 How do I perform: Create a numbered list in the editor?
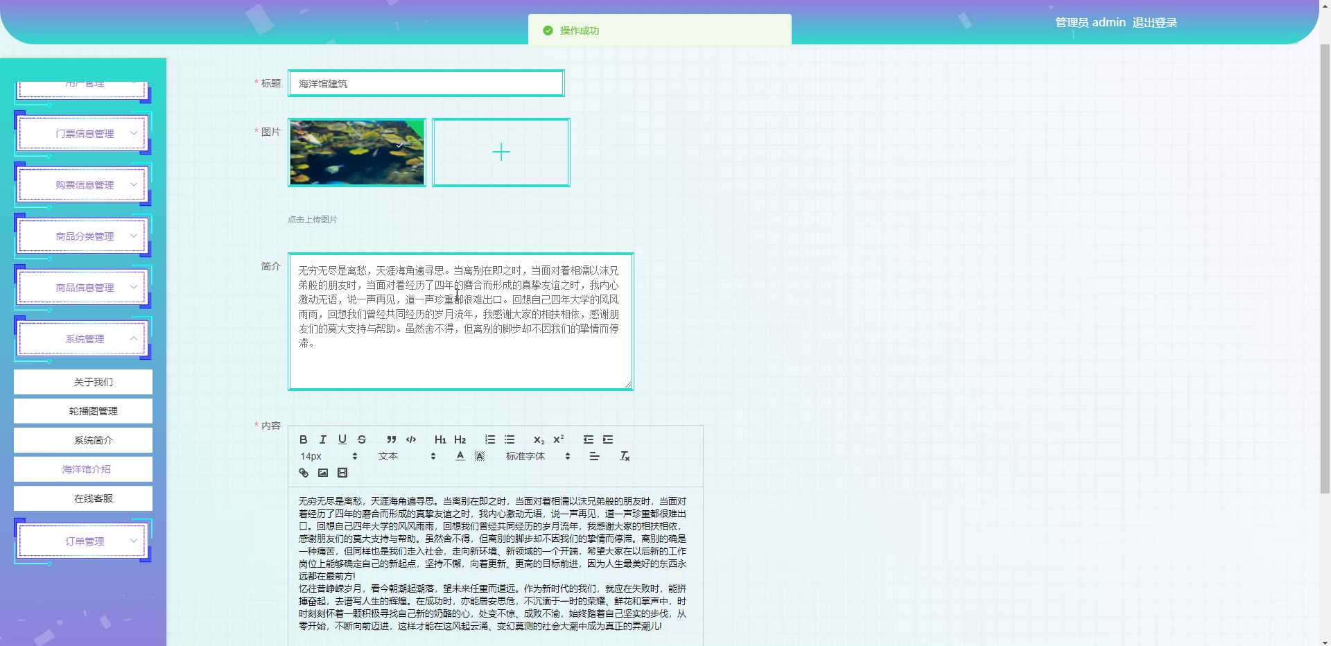490,439
